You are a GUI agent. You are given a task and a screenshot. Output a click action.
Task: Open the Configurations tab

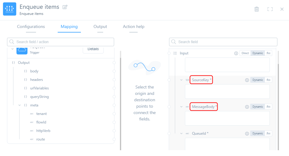click(31, 27)
